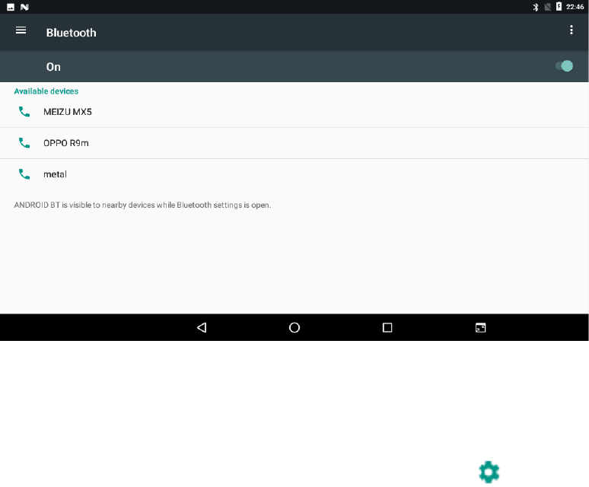Tap the Back navigation button

(x=202, y=328)
